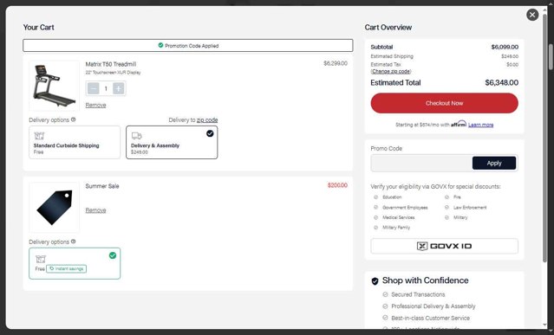Click Checkout Now button

point(444,103)
